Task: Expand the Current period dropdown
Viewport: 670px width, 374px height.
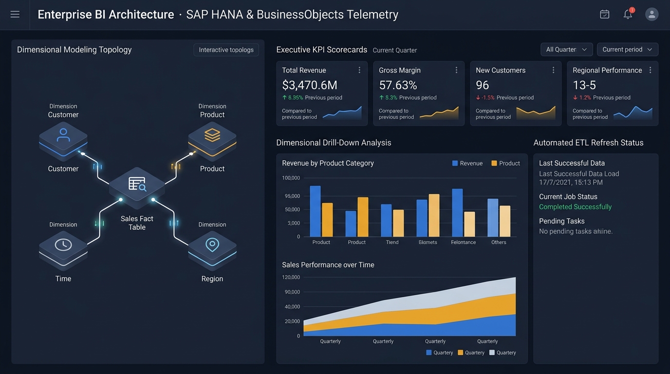Action: [x=628, y=49]
